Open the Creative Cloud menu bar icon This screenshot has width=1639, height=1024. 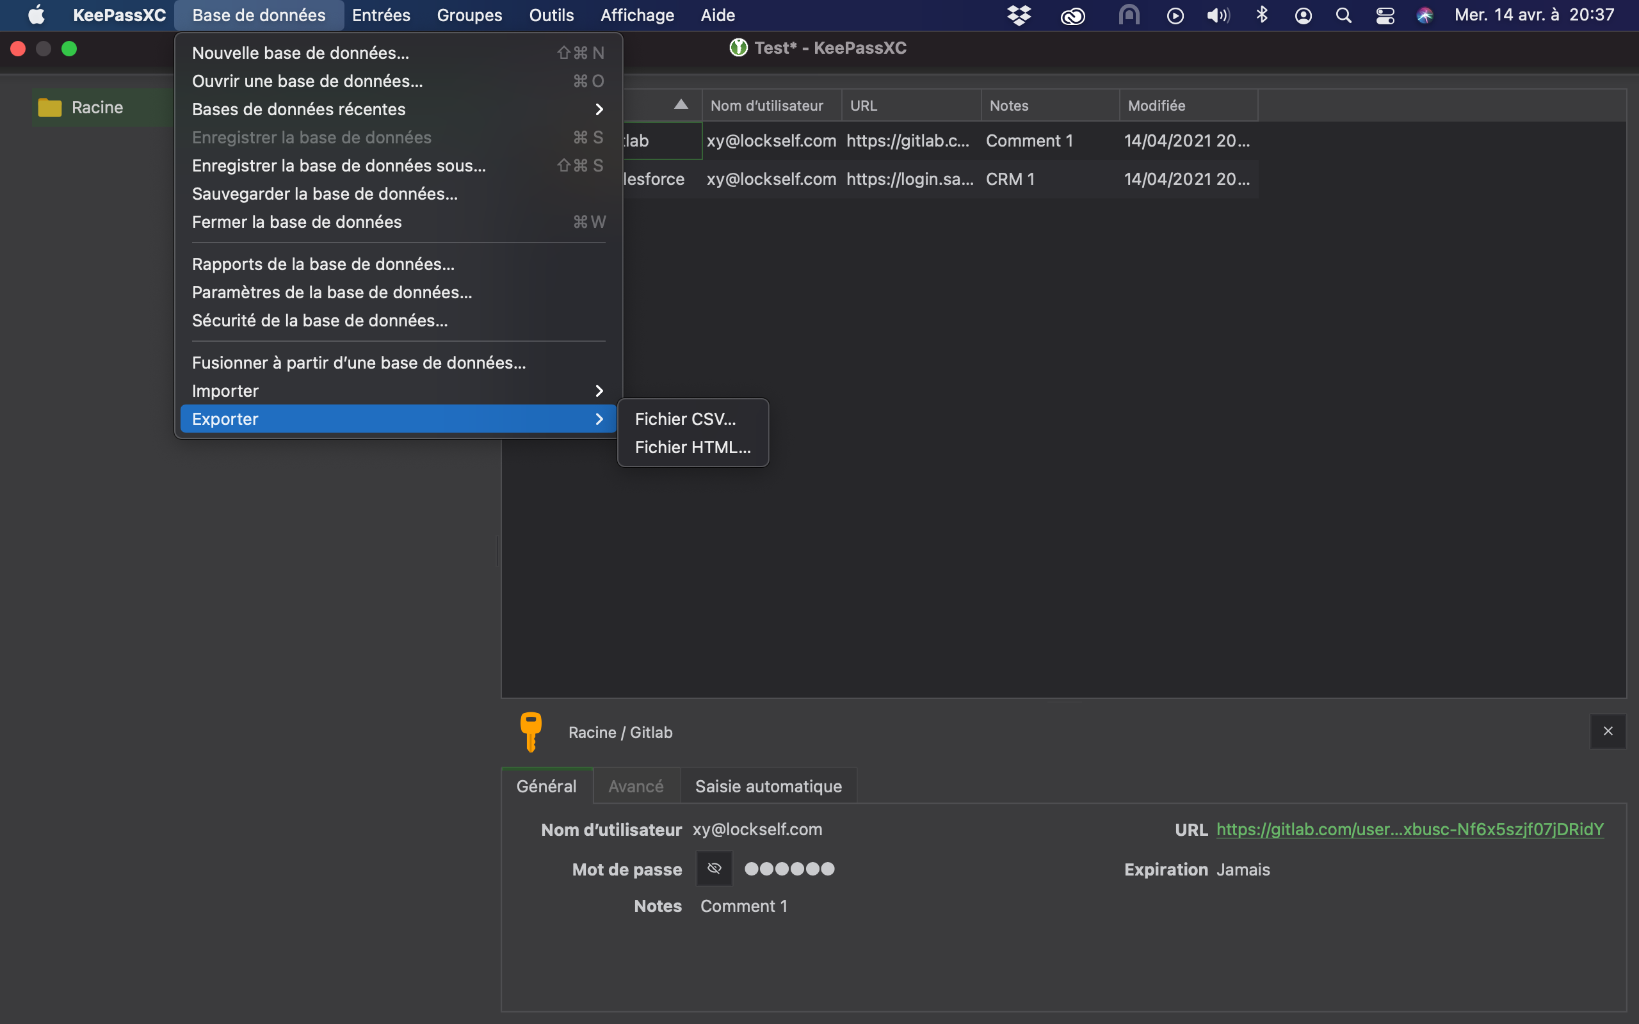tap(1073, 15)
